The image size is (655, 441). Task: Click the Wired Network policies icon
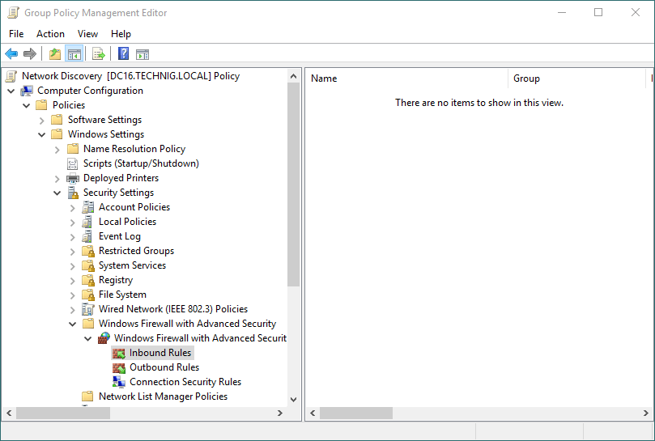(88, 309)
